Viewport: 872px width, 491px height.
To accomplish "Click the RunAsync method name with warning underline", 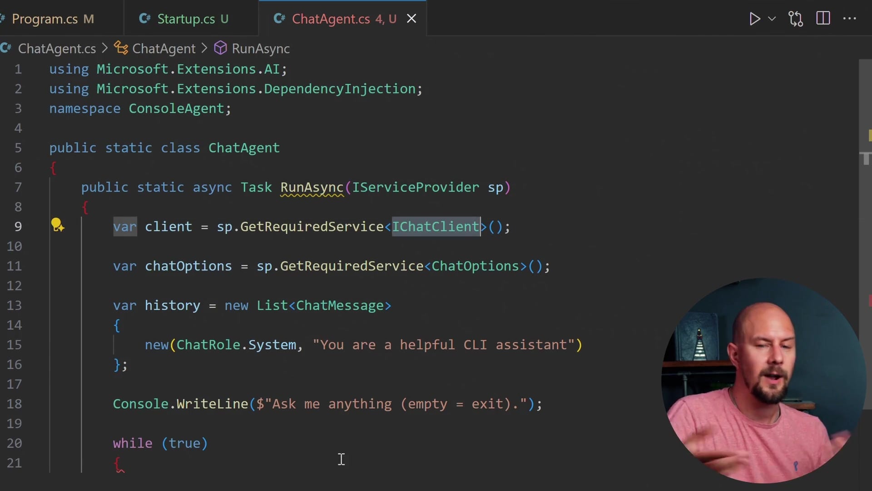I will [311, 187].
